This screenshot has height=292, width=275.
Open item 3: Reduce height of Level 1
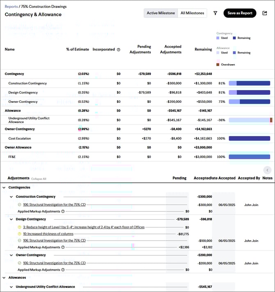pos(84,227)
